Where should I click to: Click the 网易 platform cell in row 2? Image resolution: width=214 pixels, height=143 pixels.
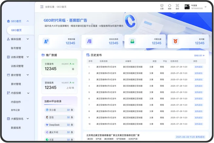tap(162, 73)
